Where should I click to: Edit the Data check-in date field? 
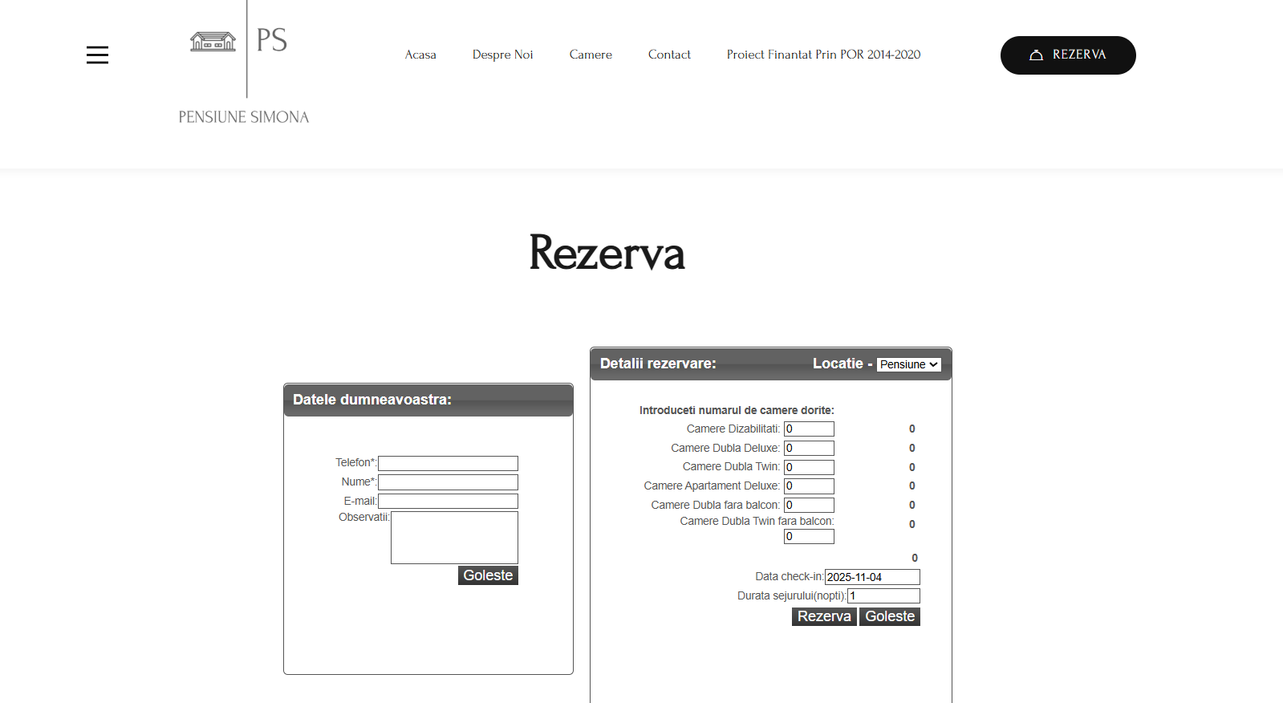872,577
